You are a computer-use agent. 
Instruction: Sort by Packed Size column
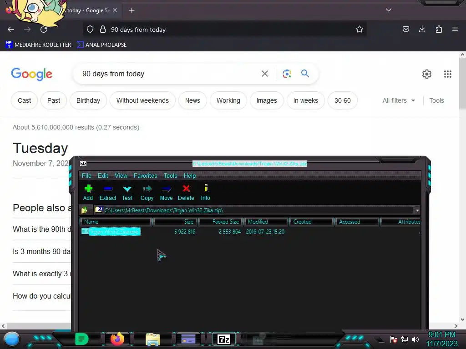(221, 222)
